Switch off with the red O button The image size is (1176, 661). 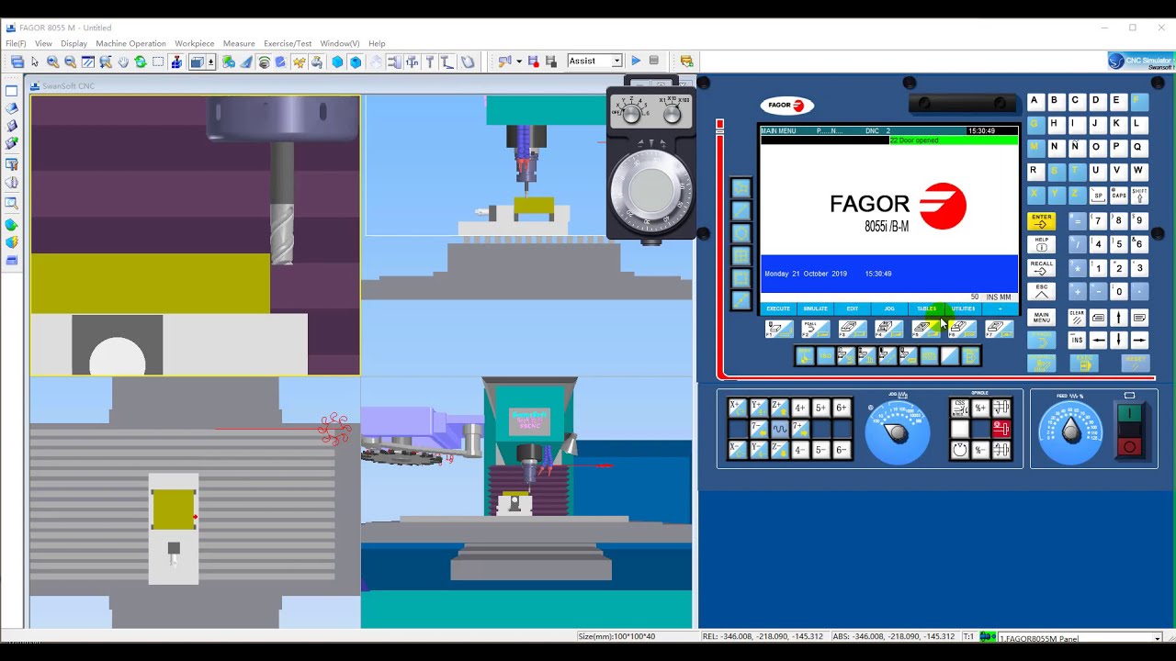[1129, 447]
